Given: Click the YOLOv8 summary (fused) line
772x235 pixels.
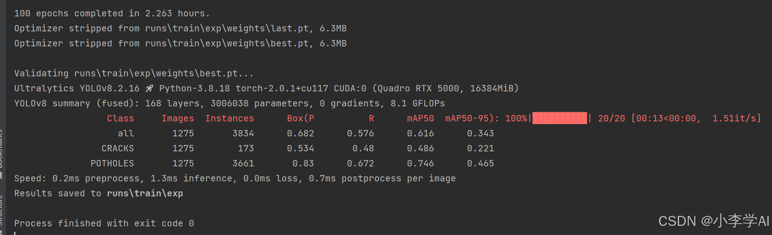Looking at the screenshot, I should click(x=229, y=103).
